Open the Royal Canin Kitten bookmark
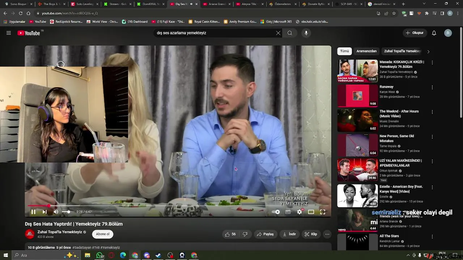 (x=204, y=22)
